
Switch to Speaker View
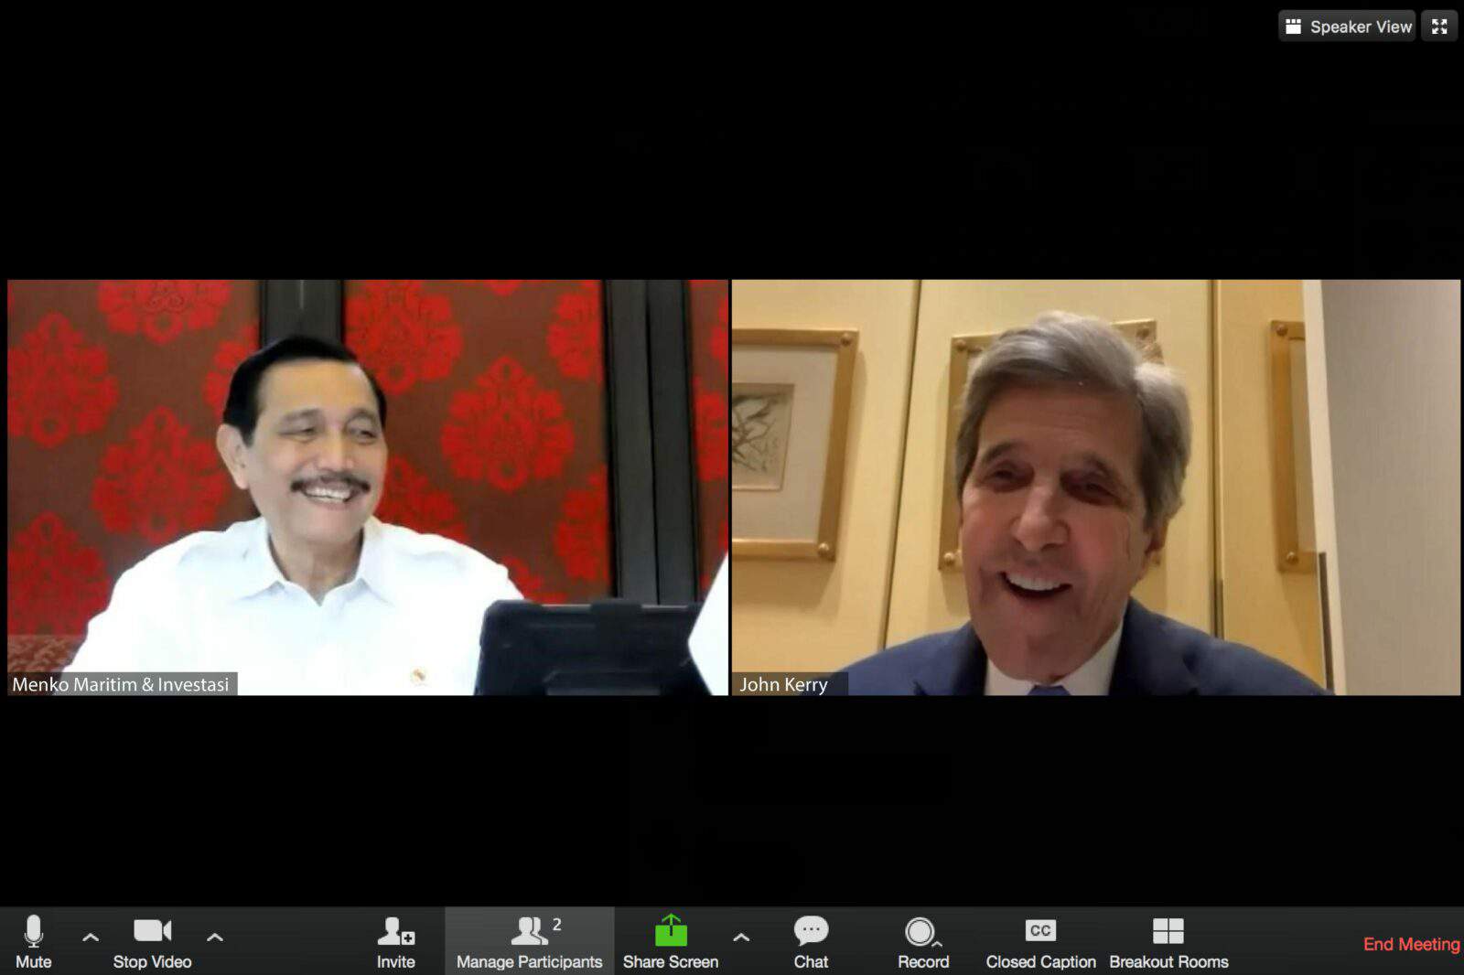coord(1347,27)
